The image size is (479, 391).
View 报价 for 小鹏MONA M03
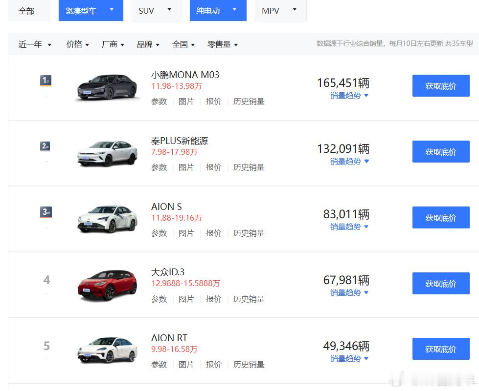pyautogui.click(x=213, y=102)
